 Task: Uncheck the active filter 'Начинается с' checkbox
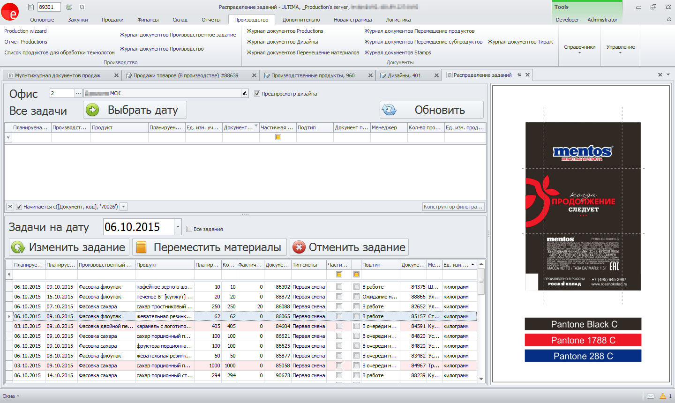pyautogui.click(x=19, y=207)
